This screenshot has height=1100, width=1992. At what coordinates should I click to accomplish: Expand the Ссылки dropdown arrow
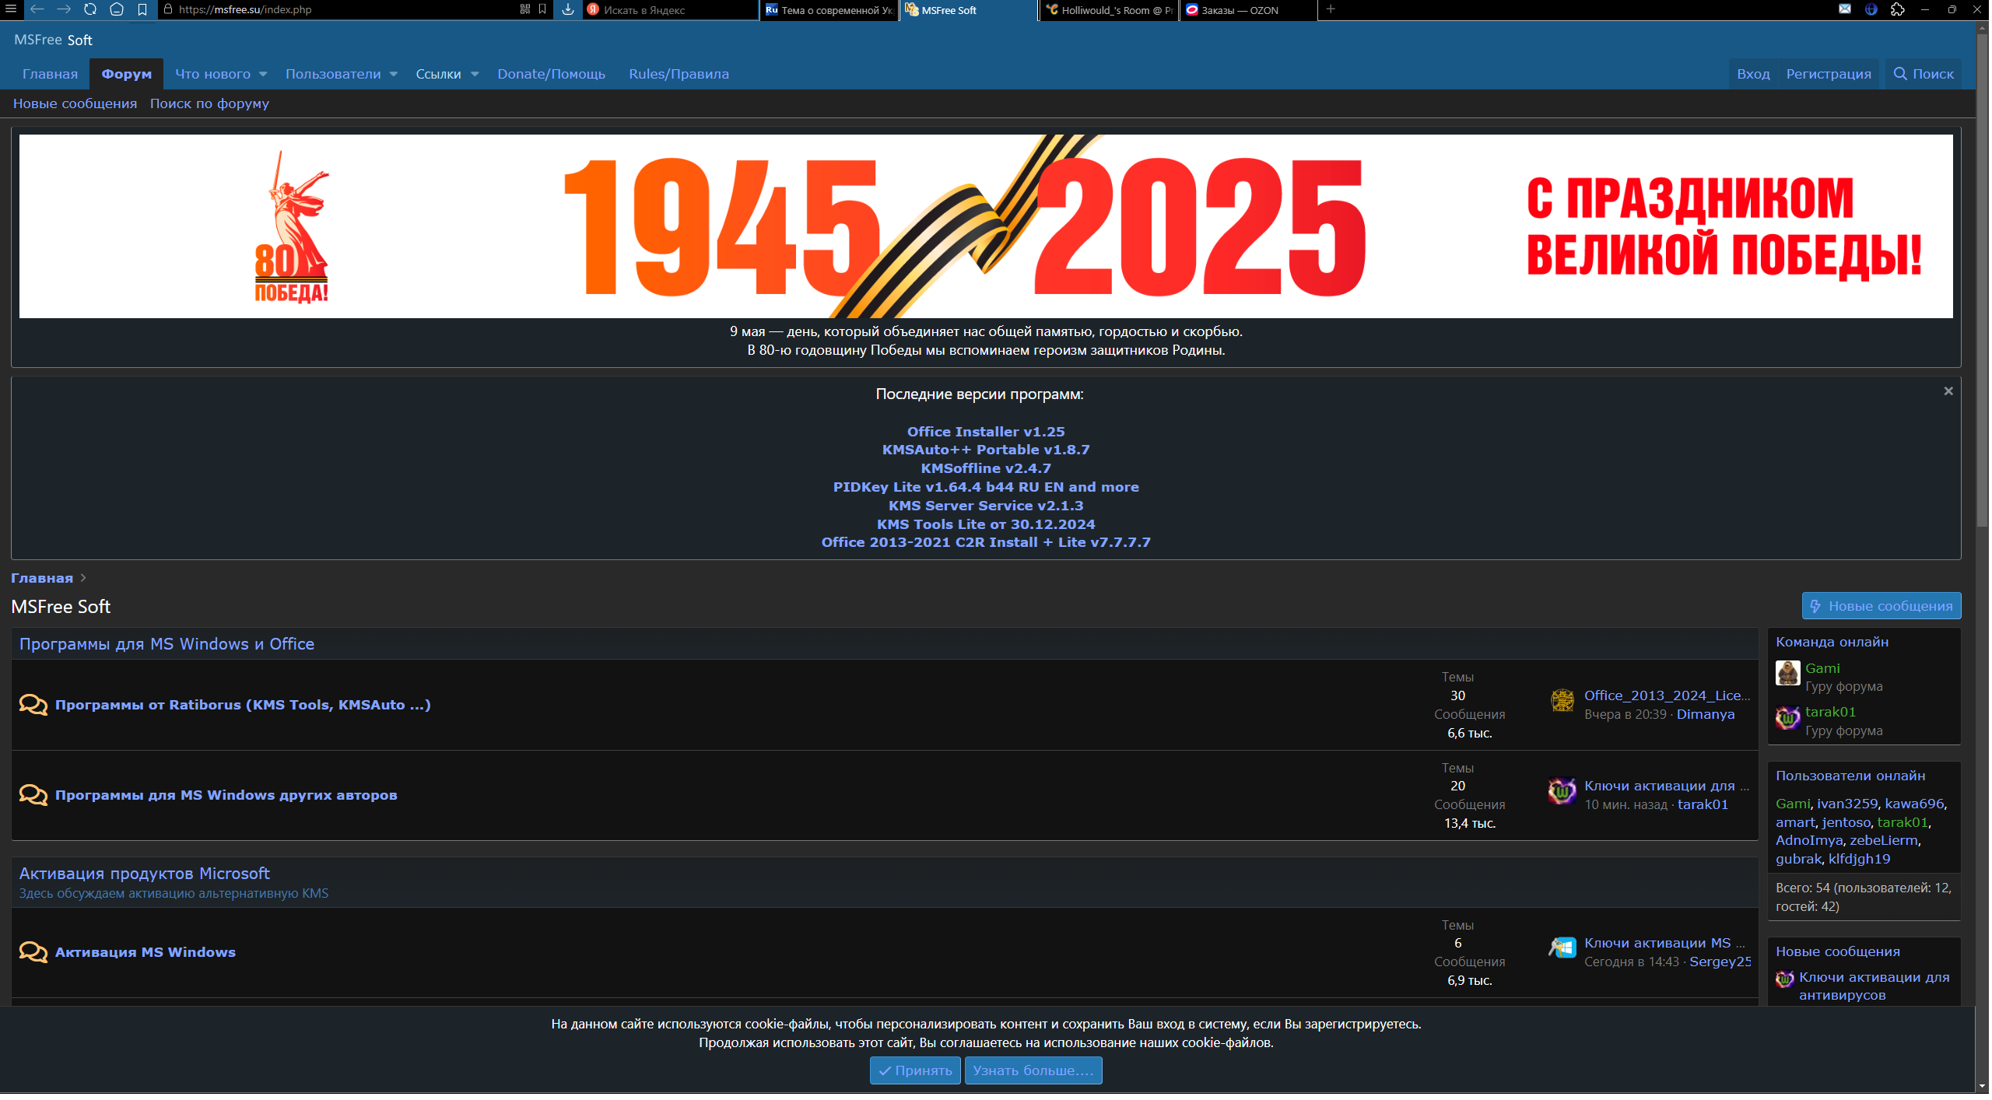pos(475,74)
